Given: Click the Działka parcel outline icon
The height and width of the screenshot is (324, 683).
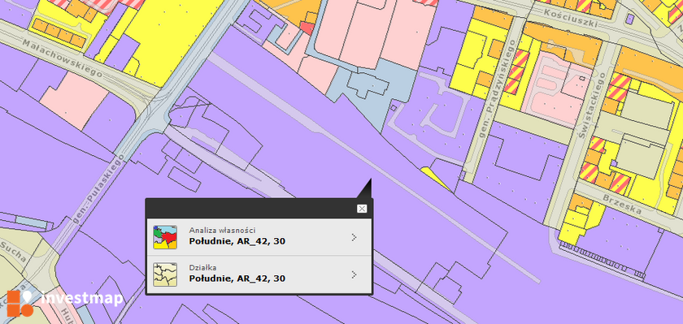Looking at the screenshot, I should tap(165, 274).
